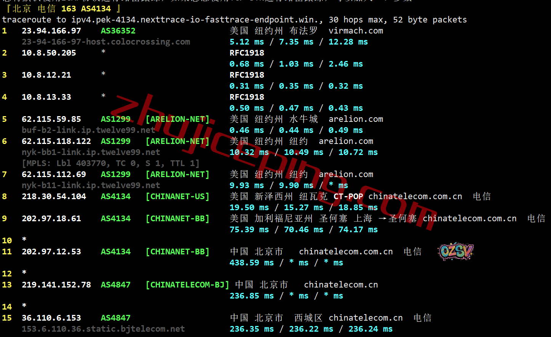Screen dimensions: 551x337
Task: Select the [CHINANET-US] network tag
Action: pos(177,196)
